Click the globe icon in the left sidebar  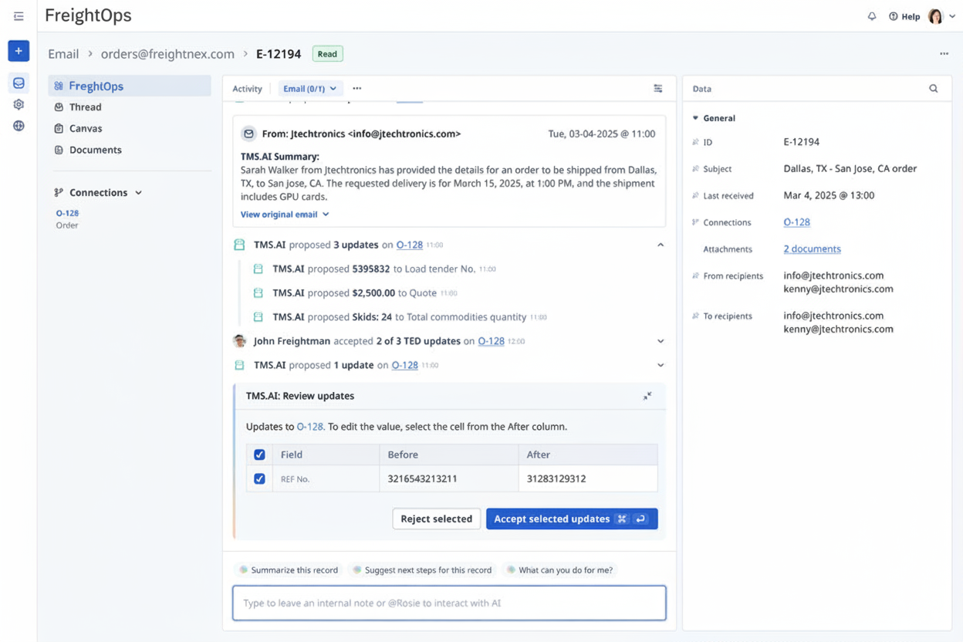tap(19, 125)
